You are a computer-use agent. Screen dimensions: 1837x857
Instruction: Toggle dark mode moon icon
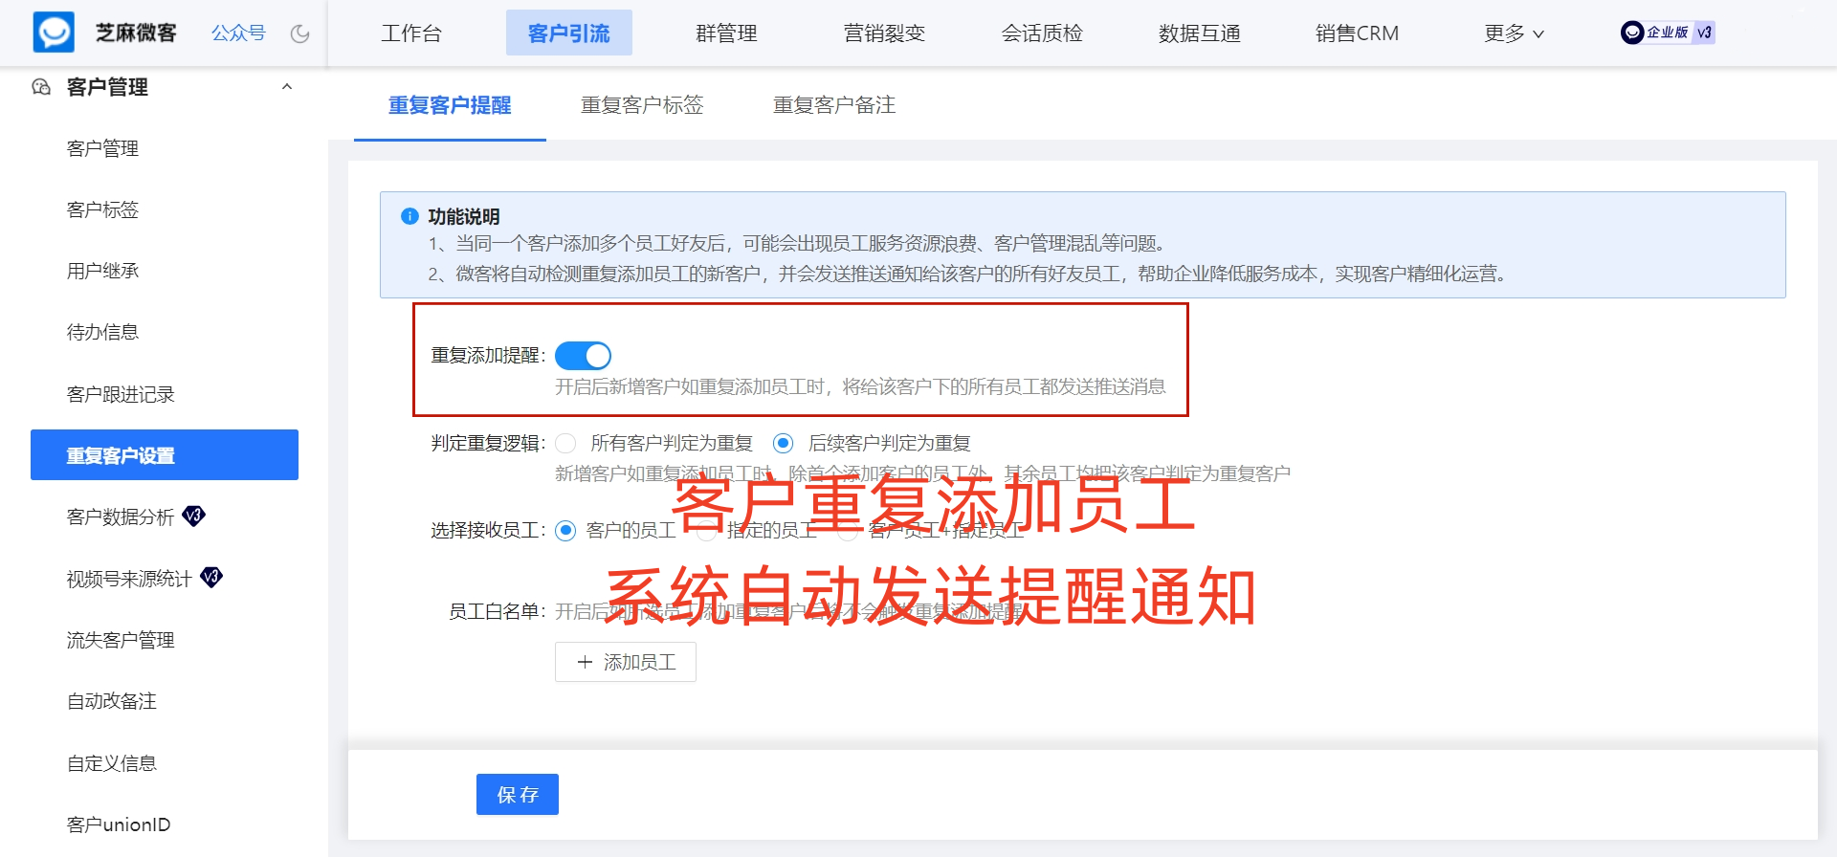[x=300, y=33]
